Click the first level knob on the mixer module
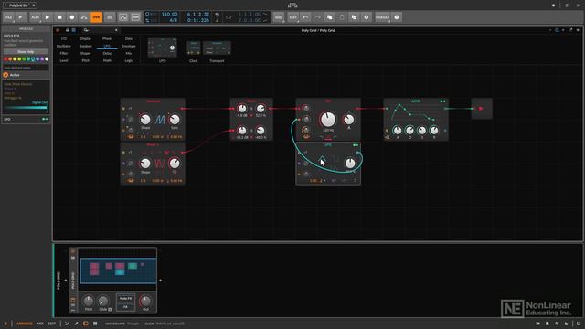This screenshot has height=329, width=585. (x=241, y=109)
